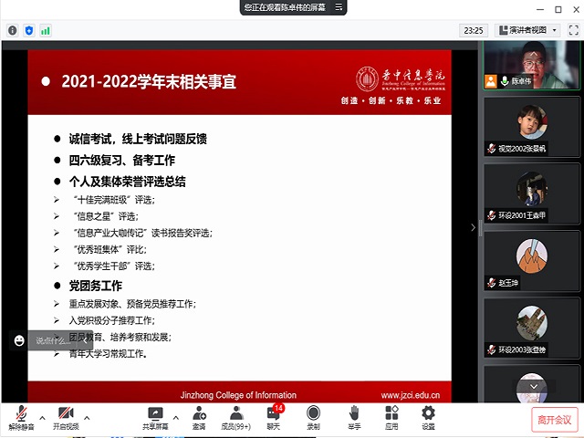
Task: Select 赵玉坤 participant video tile
Action: [x=531, y=261]
